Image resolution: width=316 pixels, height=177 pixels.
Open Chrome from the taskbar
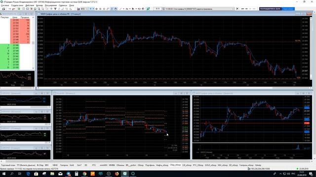[84, 174]
